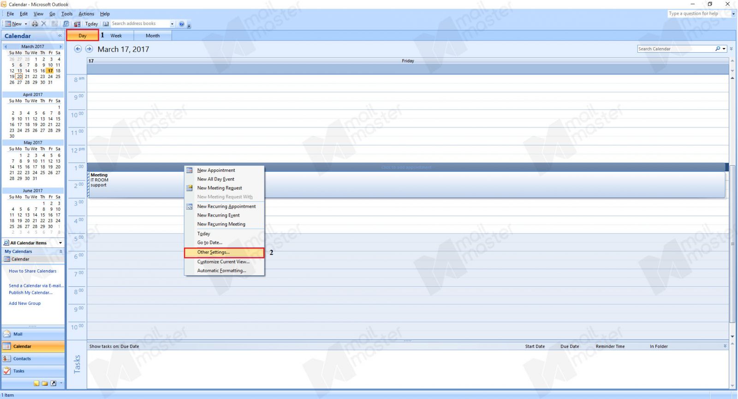Go to next month in mini calendar
Image resolution: width=738 pixels, height=399 pixels.
60,47
